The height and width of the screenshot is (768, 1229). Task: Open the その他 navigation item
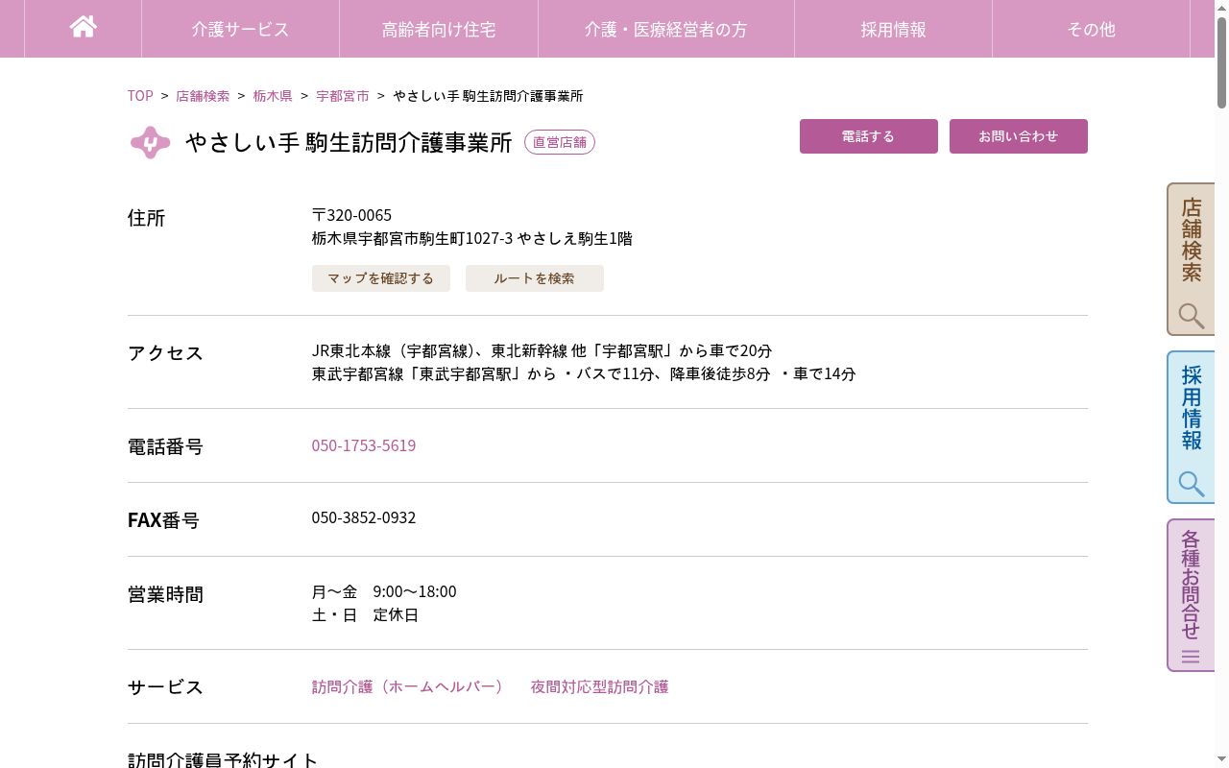(1091, 29)
